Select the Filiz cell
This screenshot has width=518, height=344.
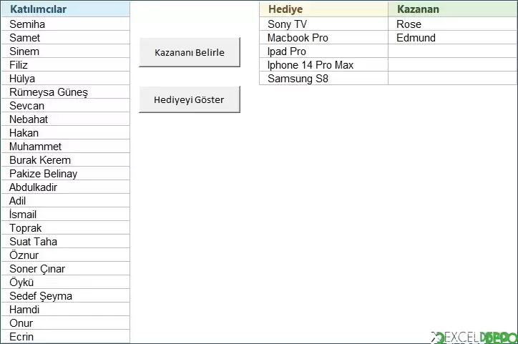pyautogui.click(x=65, y=64)
